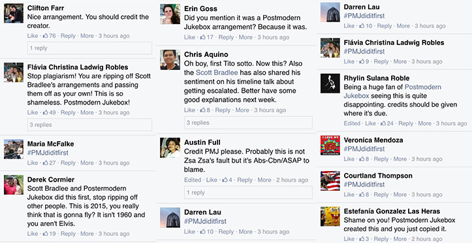Expand '3 replies' under Chris Aquino's comment
This screenshot has height=243, width=472.
pos(248,123)
